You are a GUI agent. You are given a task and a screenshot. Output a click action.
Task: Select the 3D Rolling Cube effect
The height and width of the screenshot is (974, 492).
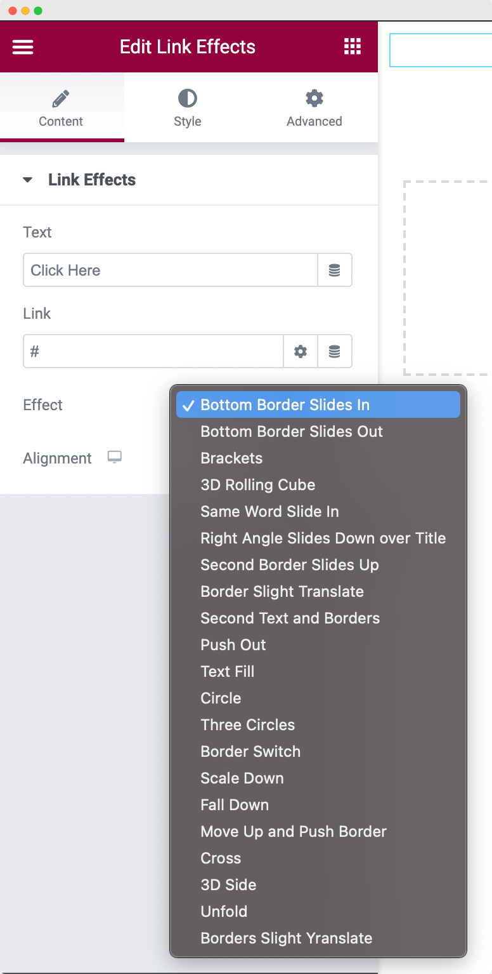tap(257, 484)
